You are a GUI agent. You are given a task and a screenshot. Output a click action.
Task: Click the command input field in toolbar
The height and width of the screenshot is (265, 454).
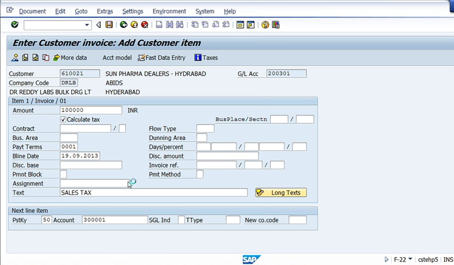(x=57, y=25)
